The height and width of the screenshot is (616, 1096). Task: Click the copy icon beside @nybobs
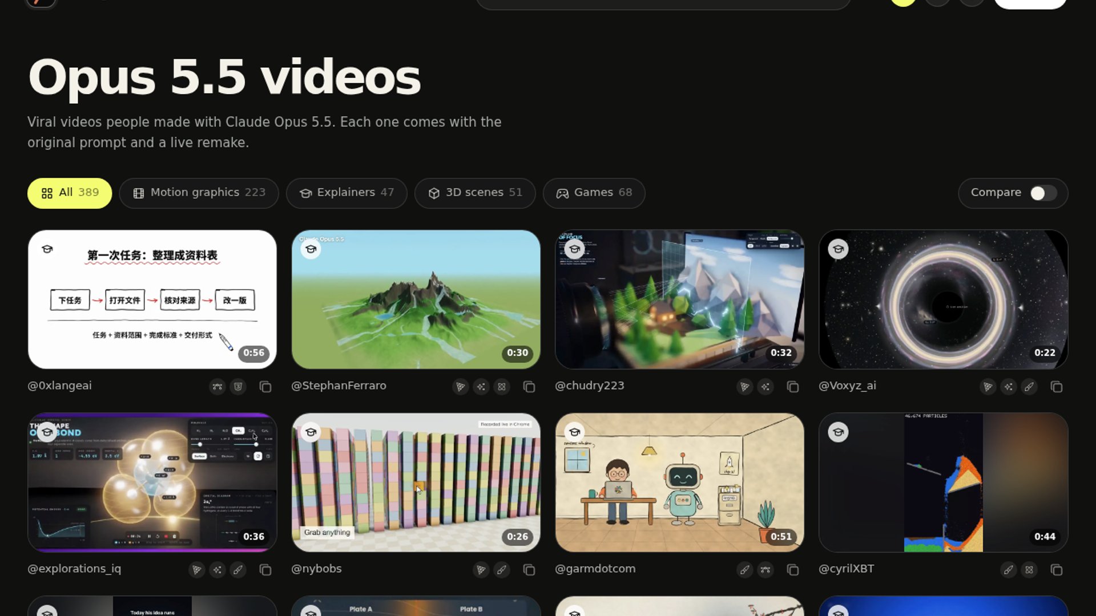tap(529, 570)
